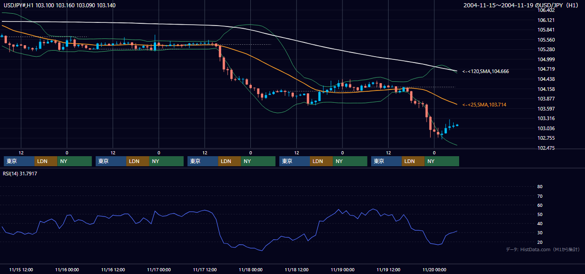Click the HistData.com data credit text
Image resolution: width=585 pixels, height=274 pixels.
click(x=542, y=249)
